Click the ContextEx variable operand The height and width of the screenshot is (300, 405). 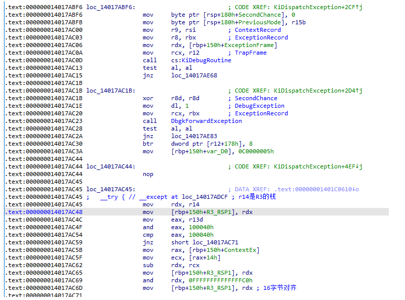click(240, 250)
